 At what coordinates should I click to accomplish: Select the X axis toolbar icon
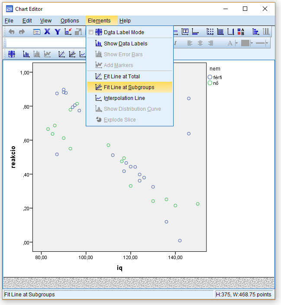click(47, 32)
